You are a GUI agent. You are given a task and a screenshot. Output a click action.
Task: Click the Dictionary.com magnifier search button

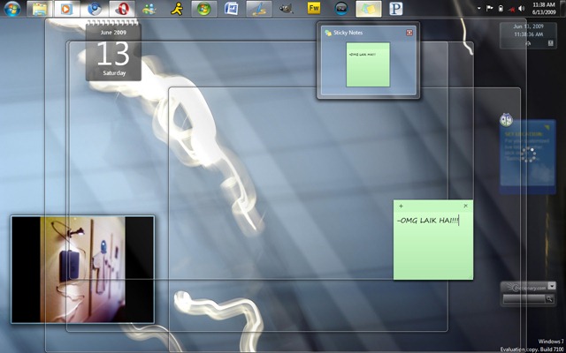point(549,298)
